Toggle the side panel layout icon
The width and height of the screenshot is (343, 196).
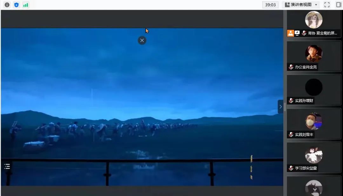tap(339, 5)
